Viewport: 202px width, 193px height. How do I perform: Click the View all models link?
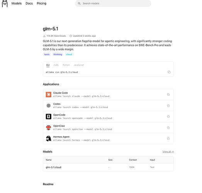(168, 152)
